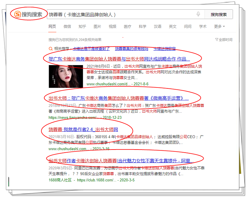
Task: Open the 视频 search tab
Action: pos(113,27)
